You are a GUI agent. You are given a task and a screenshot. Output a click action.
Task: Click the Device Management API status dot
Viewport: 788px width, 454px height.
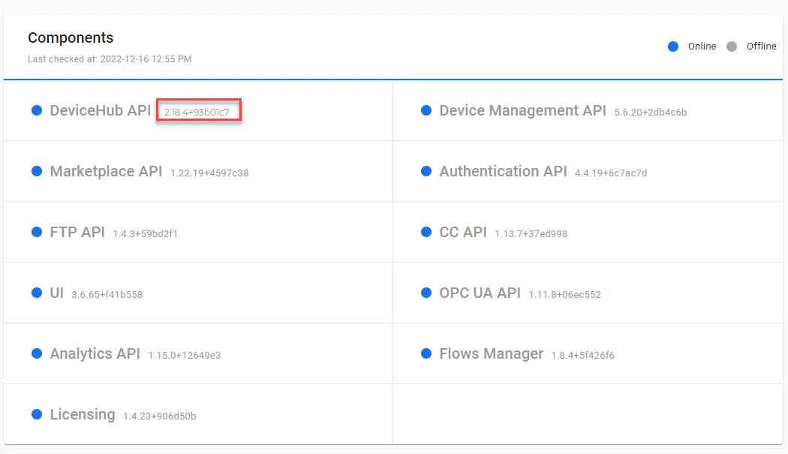(x=426, y=110)
